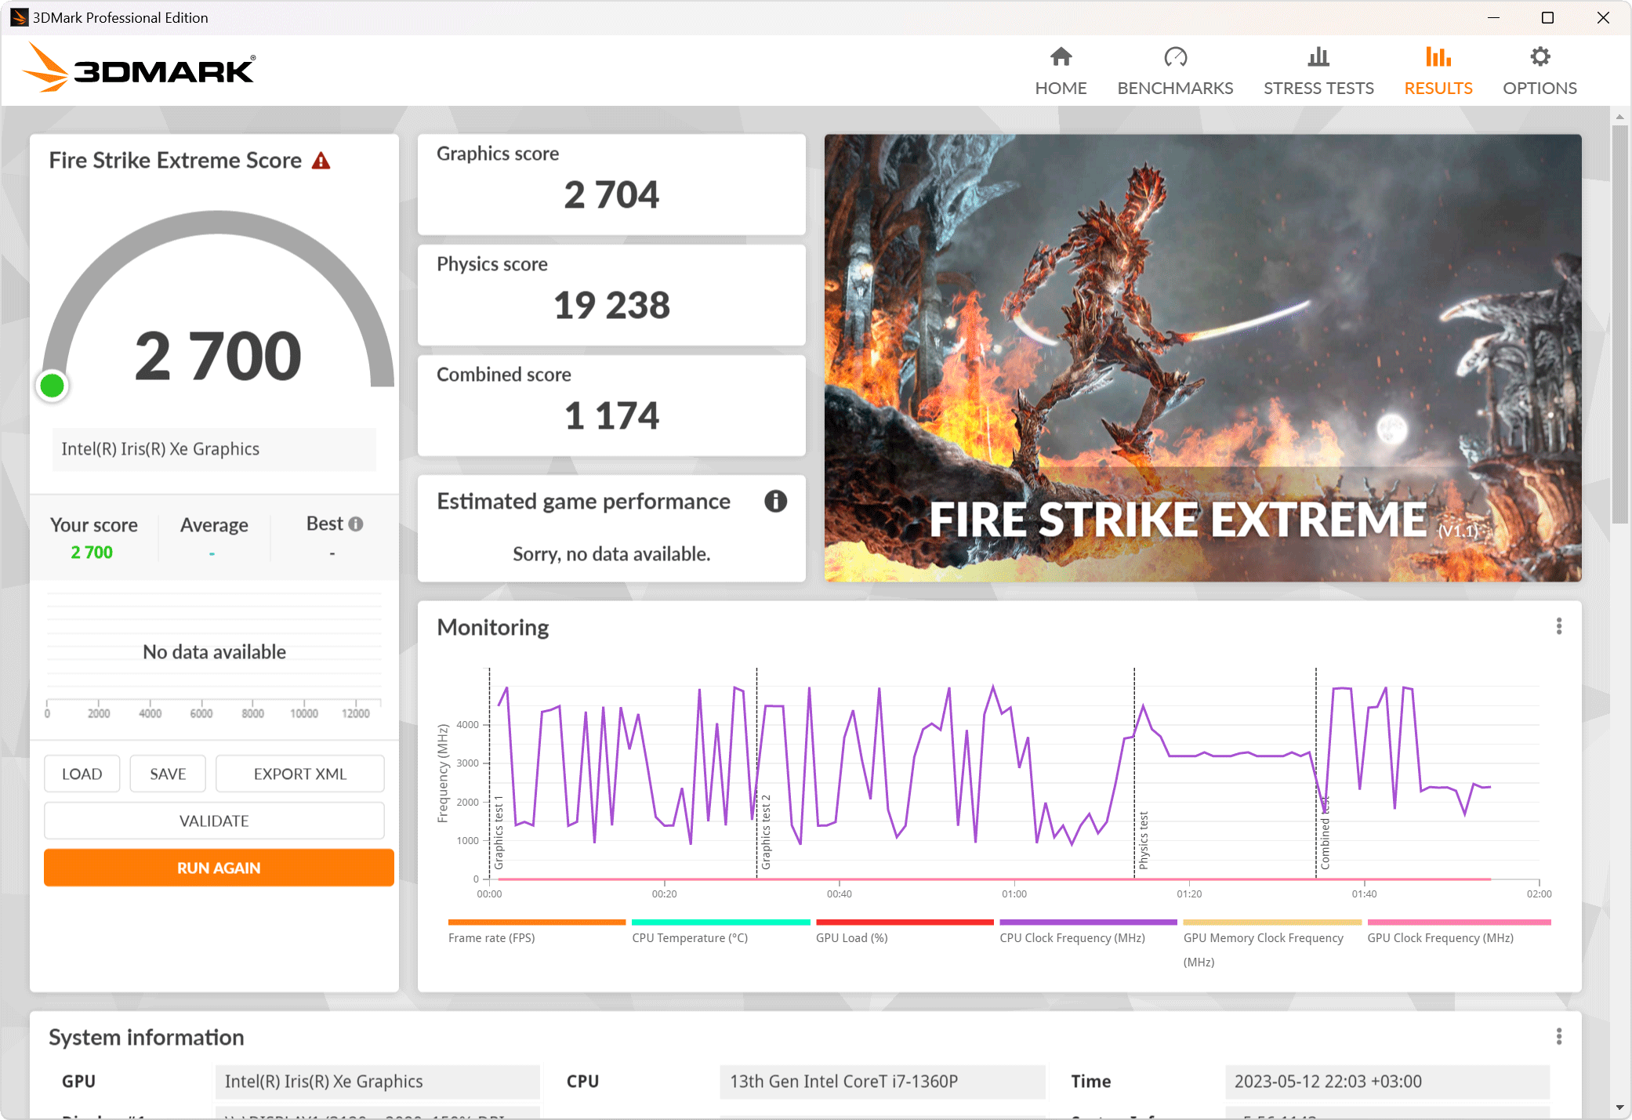
Task: Open Monitoring panel three-dot menu
Action: [x=1558, y=626]
